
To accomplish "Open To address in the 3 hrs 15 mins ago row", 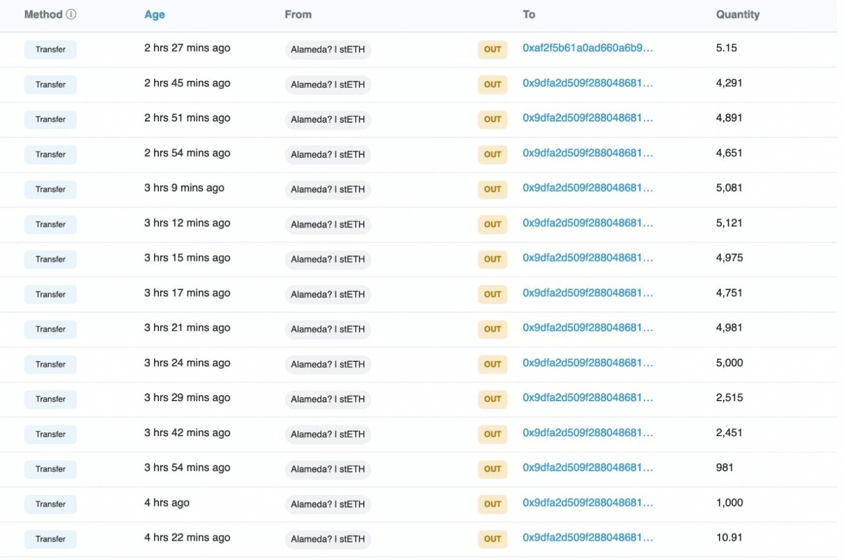I will click(588, 258).
